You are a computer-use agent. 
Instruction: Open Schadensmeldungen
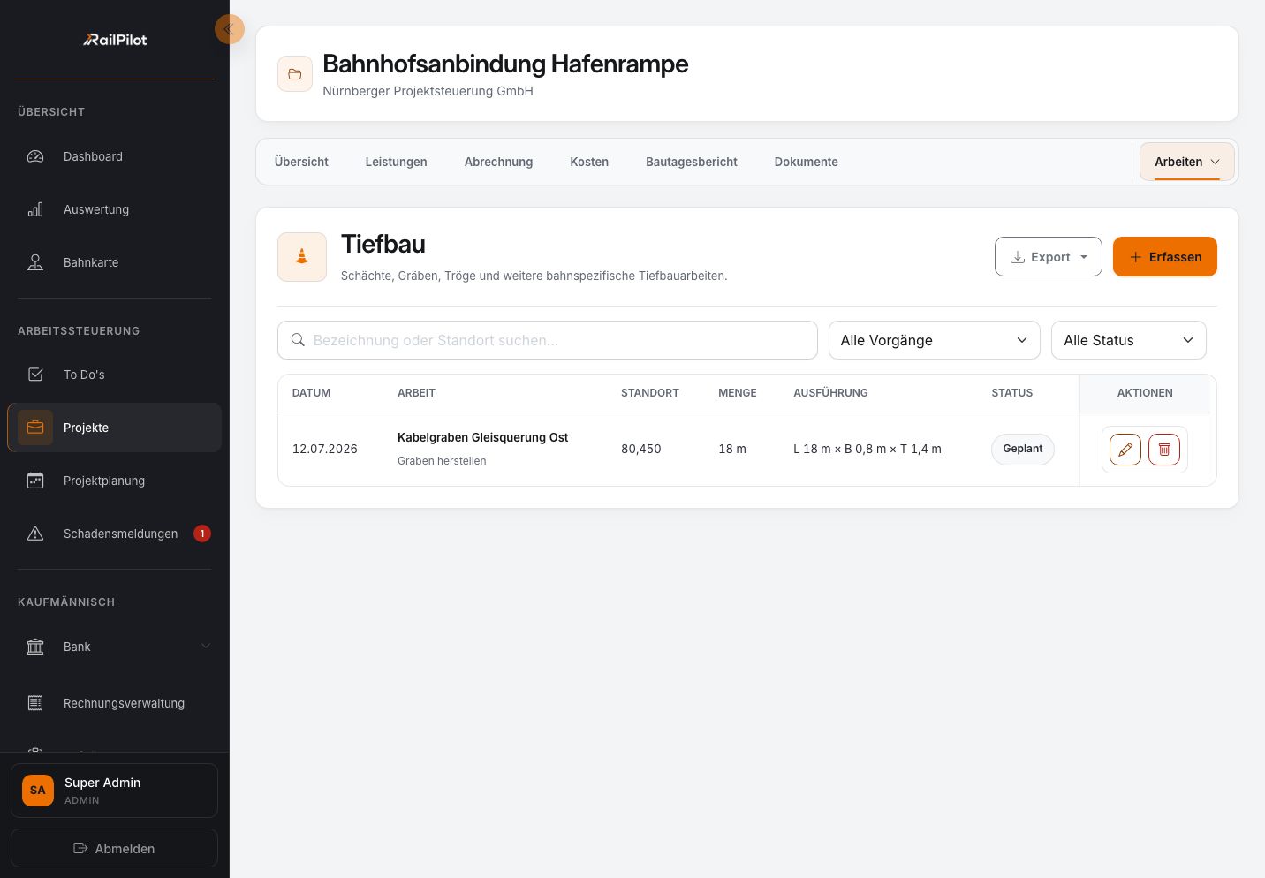(x=115, y=534)
